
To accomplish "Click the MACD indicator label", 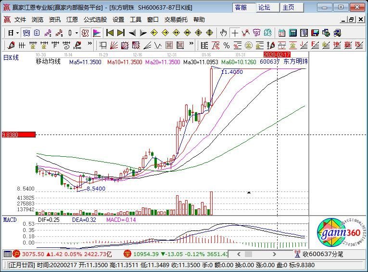I will point(10,220).
